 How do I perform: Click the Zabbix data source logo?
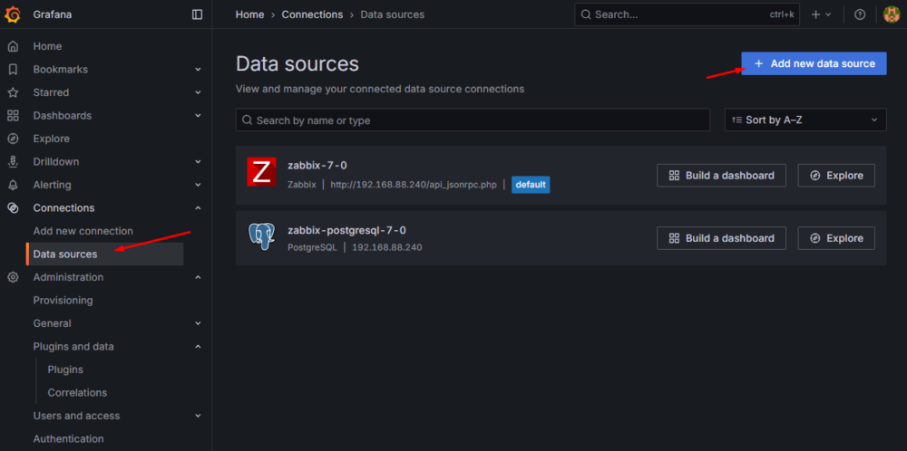(261, 172)
